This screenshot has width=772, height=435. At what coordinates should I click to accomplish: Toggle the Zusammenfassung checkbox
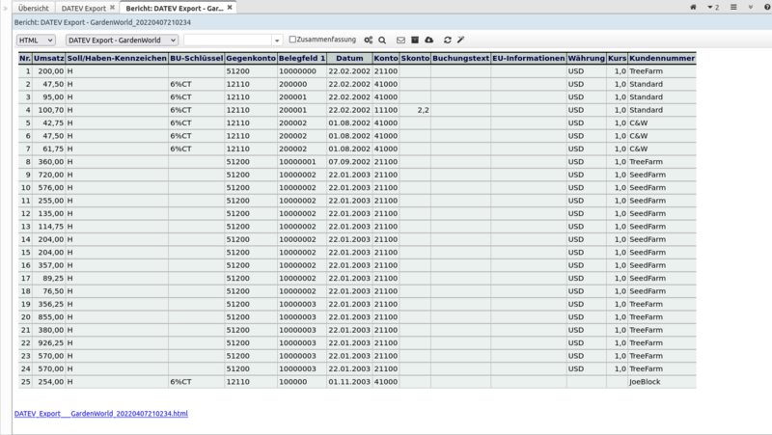pos(293,40)
